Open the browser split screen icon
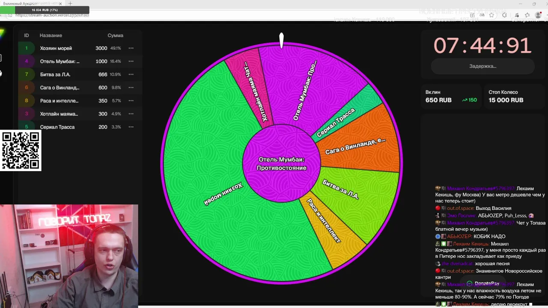 (x=472, y=15)
